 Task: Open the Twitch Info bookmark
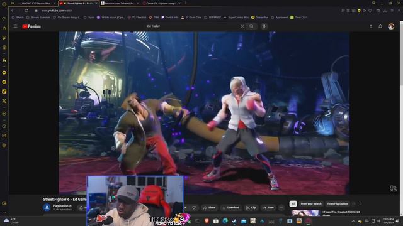170,18
